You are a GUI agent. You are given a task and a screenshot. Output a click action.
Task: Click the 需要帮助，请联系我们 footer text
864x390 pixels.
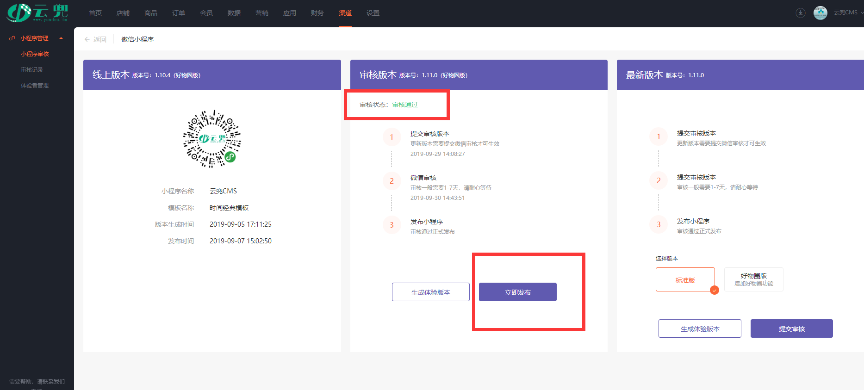[37, 381]
